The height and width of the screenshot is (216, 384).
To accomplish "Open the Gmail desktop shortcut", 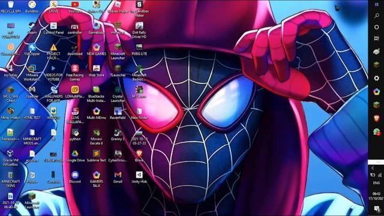I will 118,178.
